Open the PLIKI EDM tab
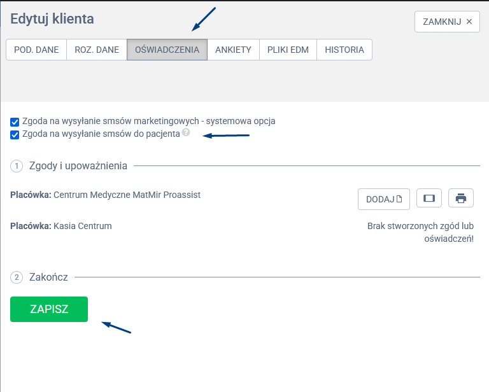Image resolution: width=489 pixels, height=392 pixels. pyautogui.click(x=288, y=50)
